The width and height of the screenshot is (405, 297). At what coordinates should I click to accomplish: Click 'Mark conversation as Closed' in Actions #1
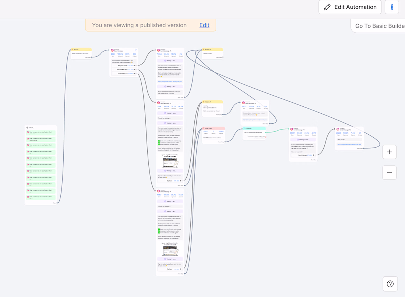click(211, 111)
